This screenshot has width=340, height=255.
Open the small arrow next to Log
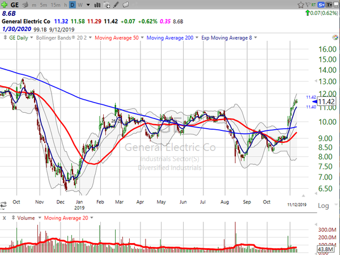coord(336,204)
